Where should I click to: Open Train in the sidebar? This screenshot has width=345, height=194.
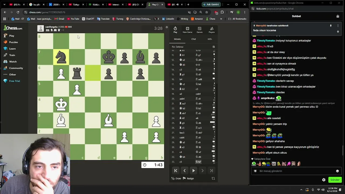pyautogui.click(x=12, y=55)
